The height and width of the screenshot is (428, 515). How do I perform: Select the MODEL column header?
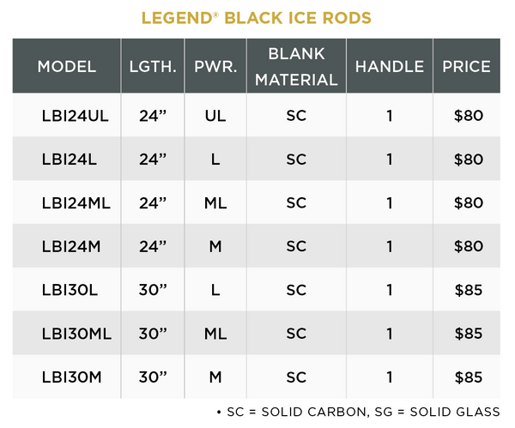coord(67,66)
